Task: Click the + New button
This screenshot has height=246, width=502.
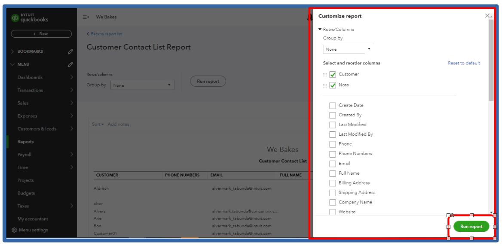Action: 41,34
